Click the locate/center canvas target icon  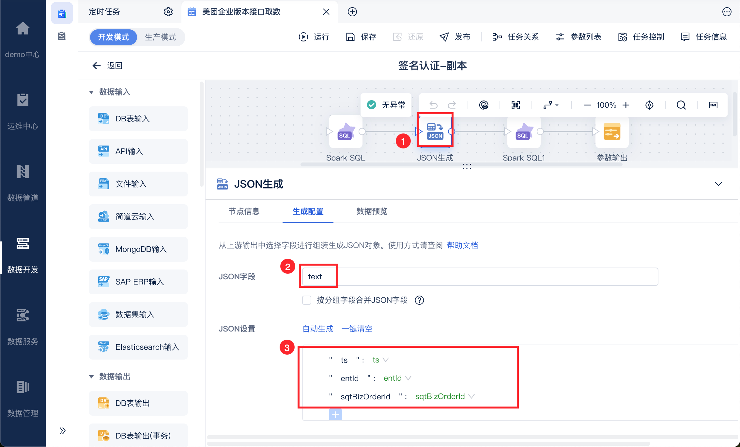(x=649, y=105)
